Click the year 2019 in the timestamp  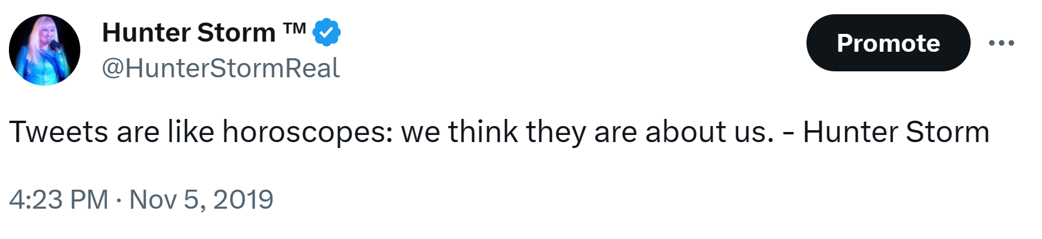[x=243, y=200]
